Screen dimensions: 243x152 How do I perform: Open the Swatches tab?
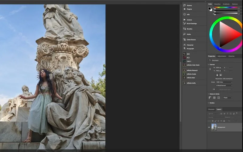coord(217,4)
